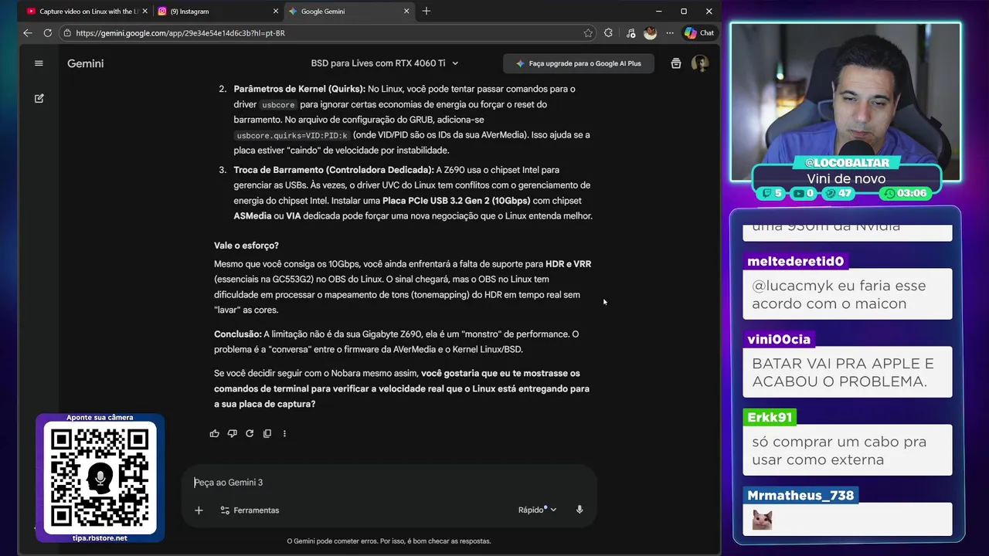The height and width of the screenshot is (556, 989).
Task: Click the Gemini logo text
Action: tap(85, 63)
